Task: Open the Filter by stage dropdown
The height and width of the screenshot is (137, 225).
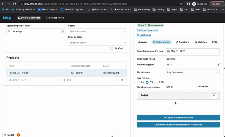Action: tap(97, 43)
